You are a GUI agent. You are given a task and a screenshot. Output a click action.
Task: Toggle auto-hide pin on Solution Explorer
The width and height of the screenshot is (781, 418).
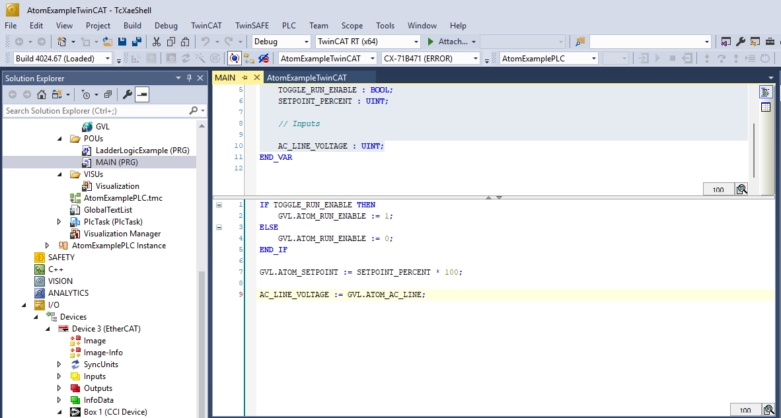188,78
